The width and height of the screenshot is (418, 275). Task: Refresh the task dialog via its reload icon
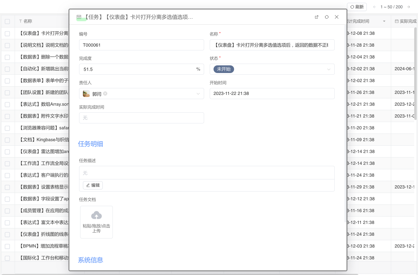326,17
